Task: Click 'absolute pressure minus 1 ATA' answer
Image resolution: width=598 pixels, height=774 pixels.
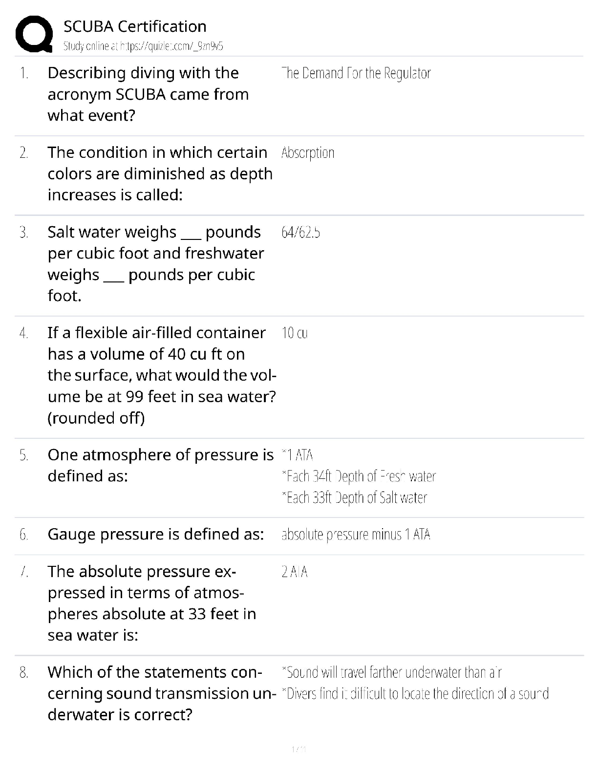Action: (x=356, y=535)
